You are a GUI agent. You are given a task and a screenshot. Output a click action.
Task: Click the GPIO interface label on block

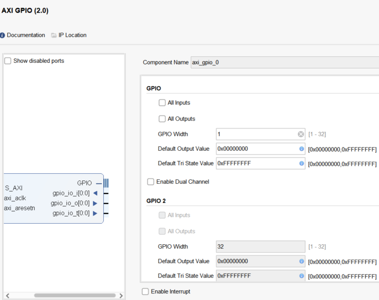tap(85, 183)
